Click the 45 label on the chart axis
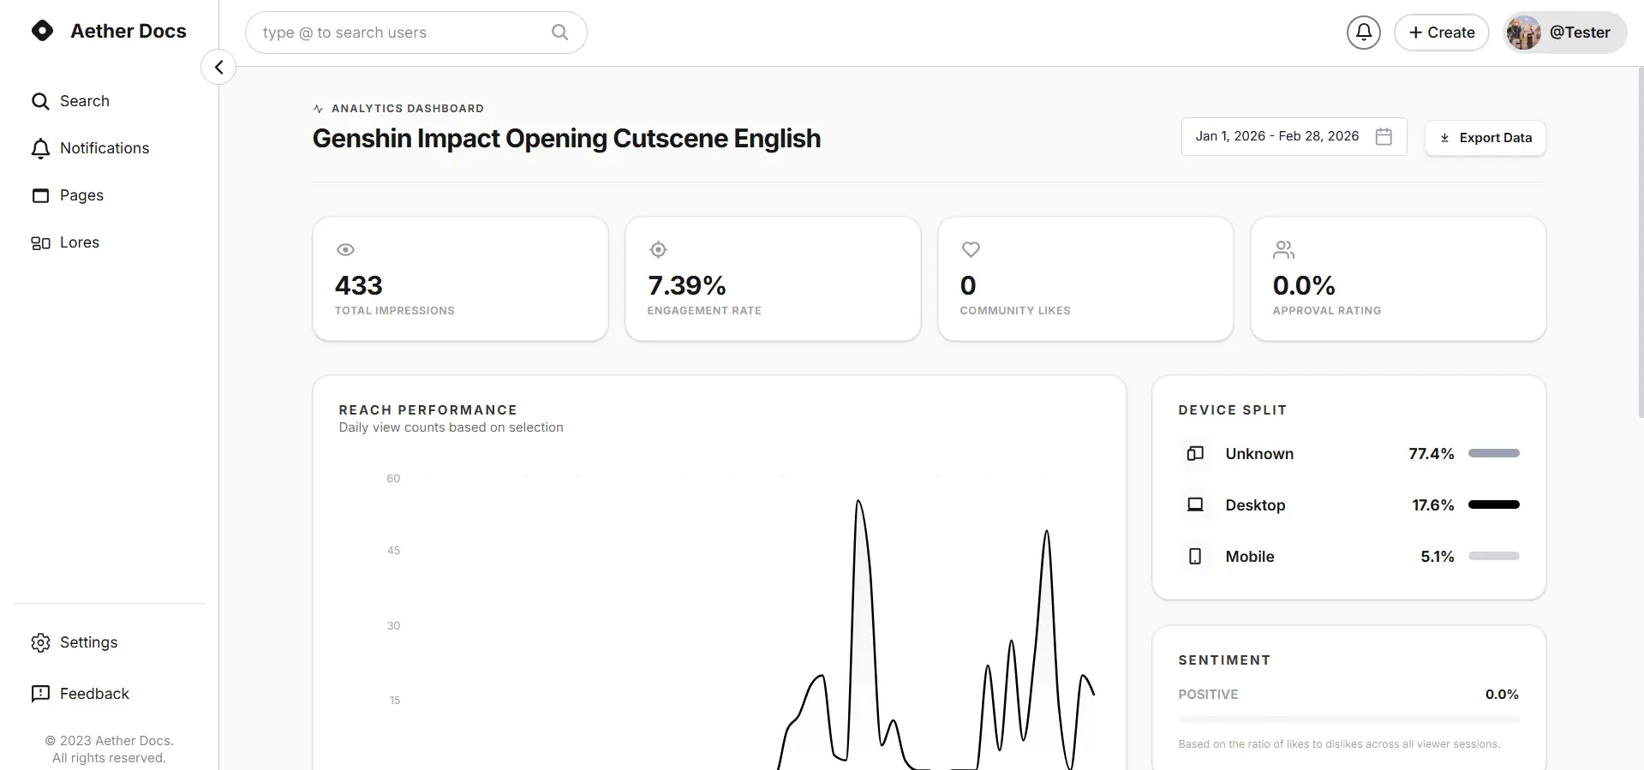 tap(393, 551)
